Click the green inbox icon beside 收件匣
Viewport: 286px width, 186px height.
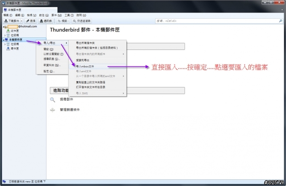(x=8, y=31)
